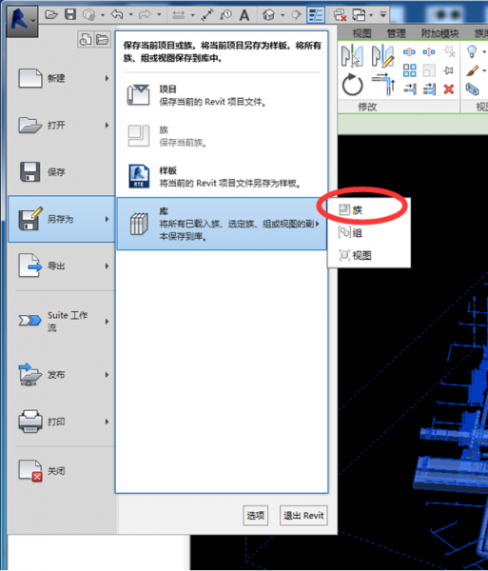Click the Open folder icon in quick access toolbar
The height and width of the screenshot is (571, 488).
[51, 14]
